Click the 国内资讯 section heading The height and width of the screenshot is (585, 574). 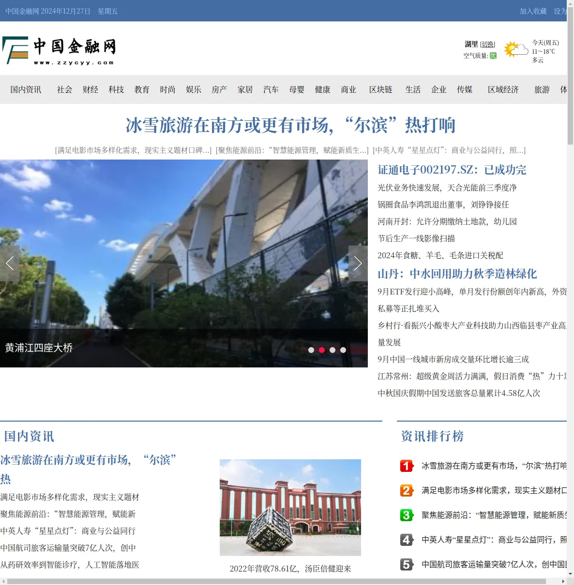point(29,436)
